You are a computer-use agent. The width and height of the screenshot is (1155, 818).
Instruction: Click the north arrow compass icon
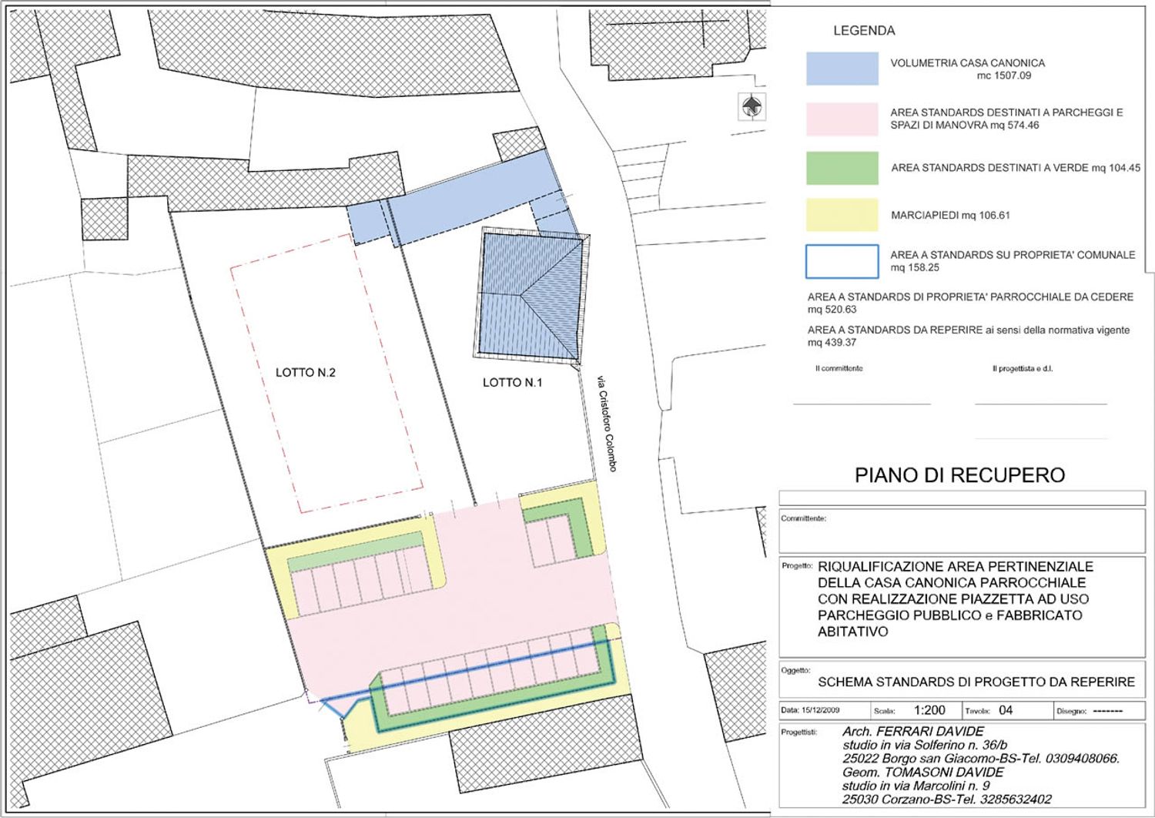(x=752, y=106)
